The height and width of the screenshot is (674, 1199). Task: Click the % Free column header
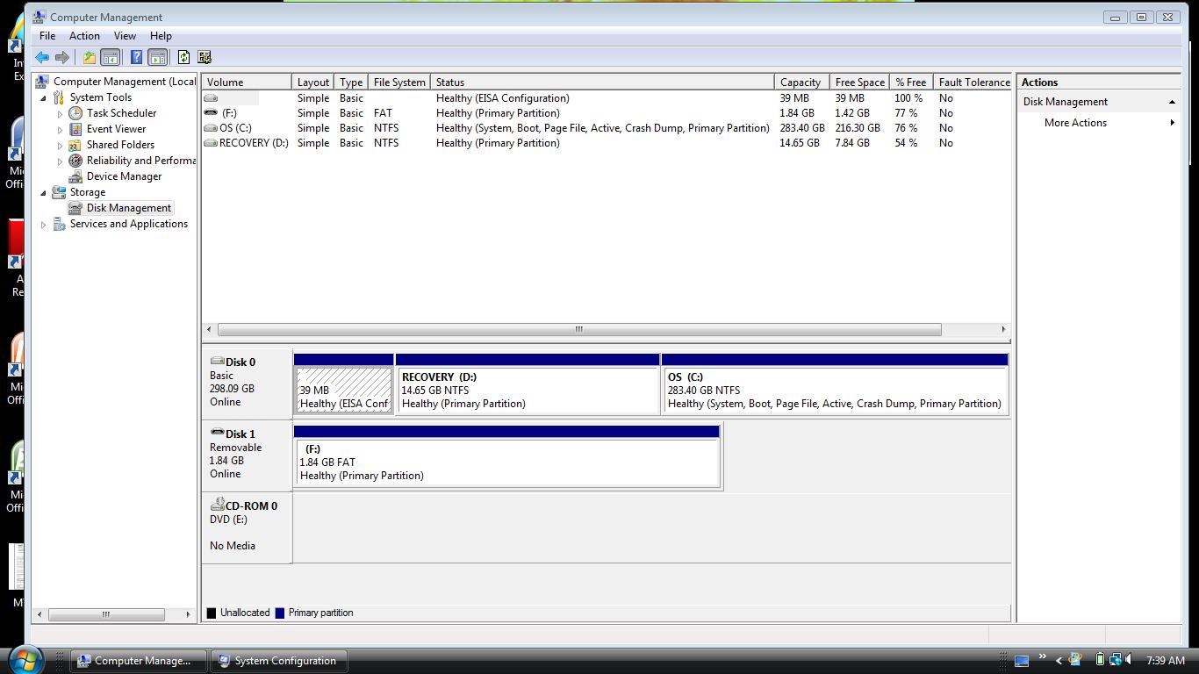[x=910, y=82]
